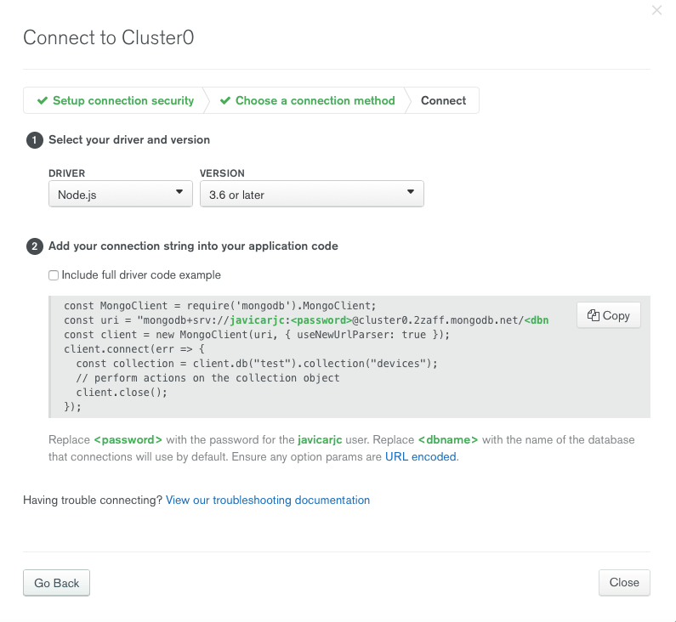
Task: Click the green checkmark beside Setup connection security
Action: [x=42, y=100]
